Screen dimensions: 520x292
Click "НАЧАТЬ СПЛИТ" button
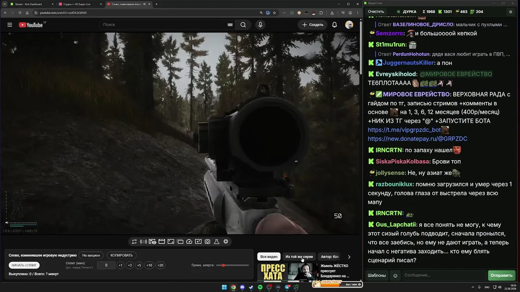pyautogui.click(x=24, y=265)
